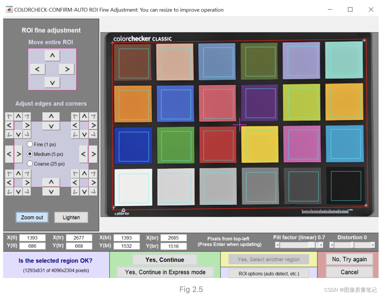Move entire ROI right
This screenshot has width=381, height=295.
click(67, 69)
